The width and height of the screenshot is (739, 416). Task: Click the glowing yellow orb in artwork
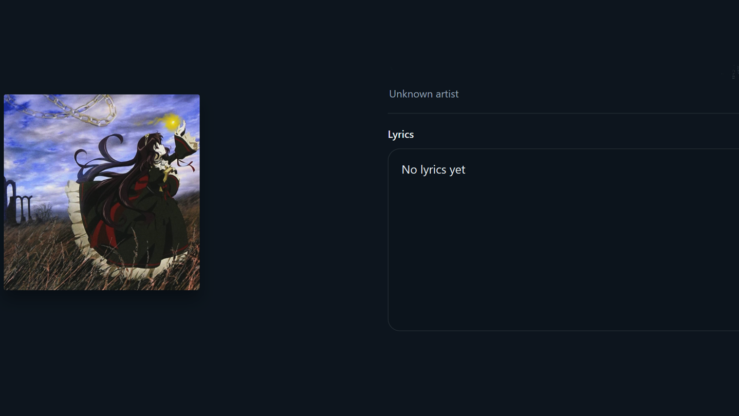(172, 122)
